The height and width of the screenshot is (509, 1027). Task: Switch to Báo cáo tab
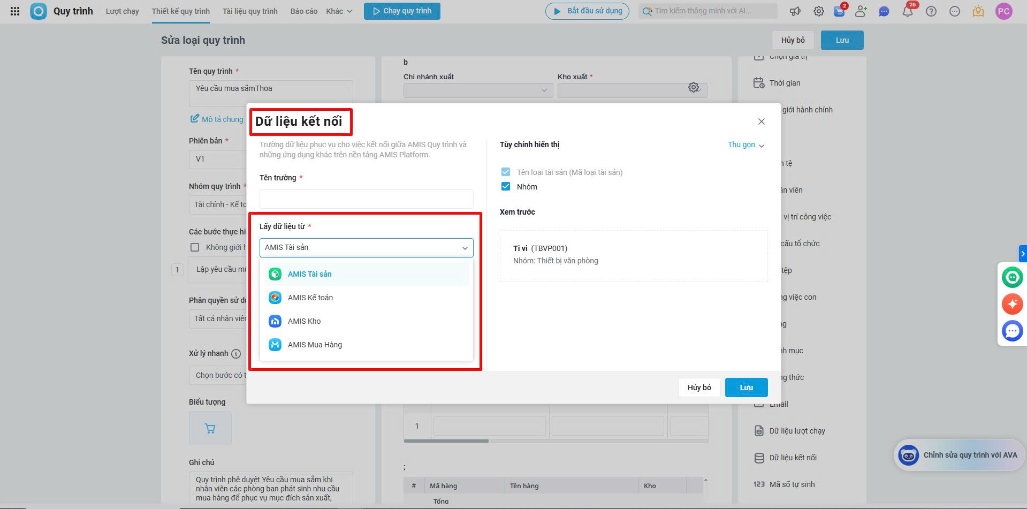click(304, 11)
